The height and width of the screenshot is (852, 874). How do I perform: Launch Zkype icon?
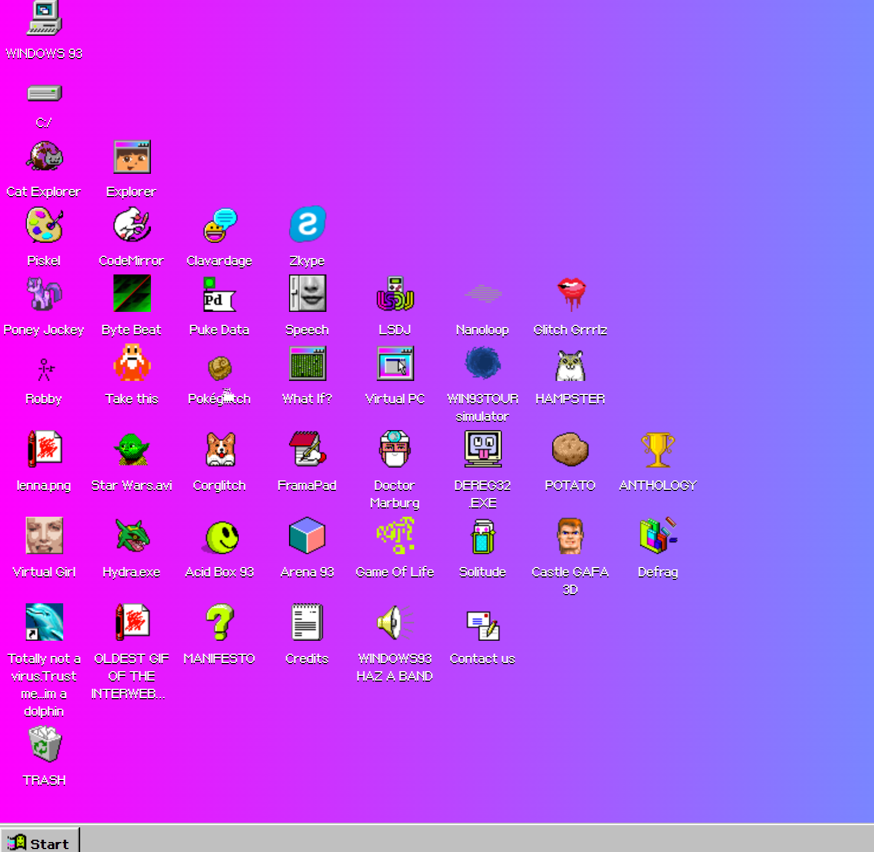(307, 224)
